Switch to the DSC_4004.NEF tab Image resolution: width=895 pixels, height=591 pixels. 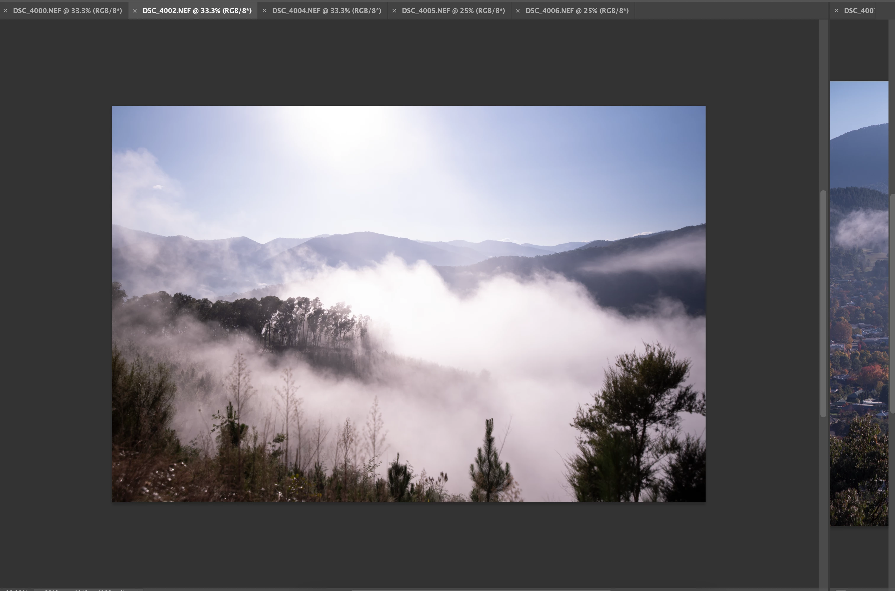click(327, 11)
